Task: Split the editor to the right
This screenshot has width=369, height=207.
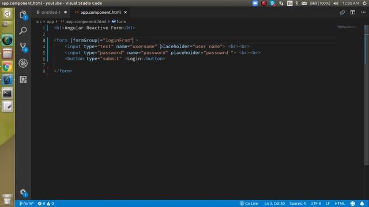Action: tap(352, 13)
